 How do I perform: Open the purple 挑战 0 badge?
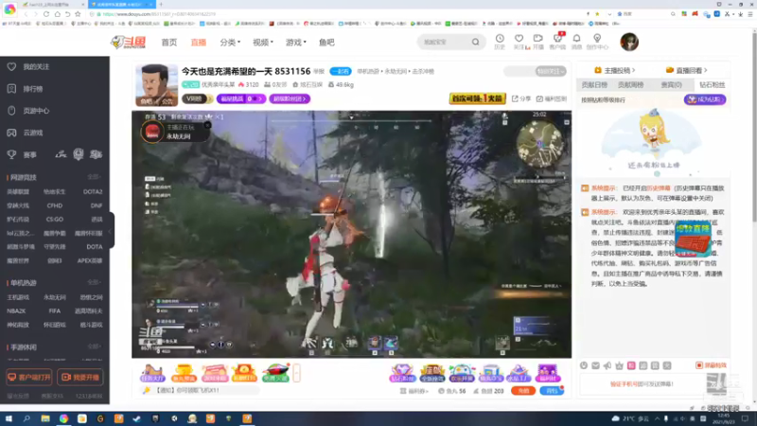[x=241, y=98]
